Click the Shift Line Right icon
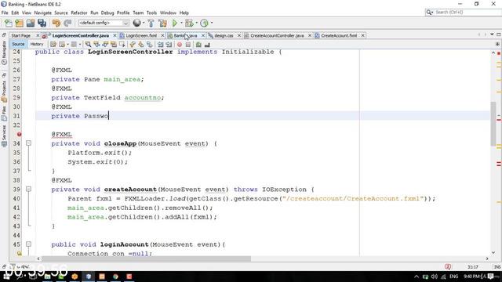 [x=169, y=45]
